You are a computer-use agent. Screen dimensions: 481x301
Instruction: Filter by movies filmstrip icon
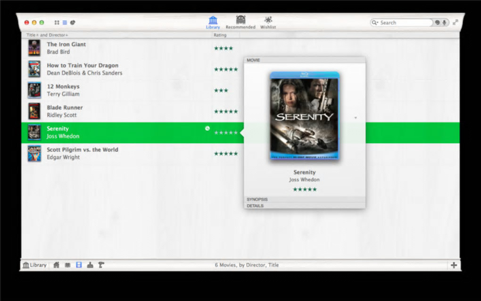click(x=79, y=265)
